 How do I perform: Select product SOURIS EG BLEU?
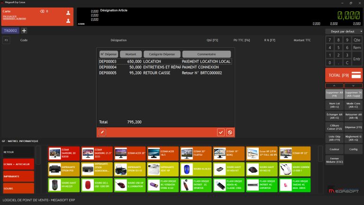click(196, 169)
